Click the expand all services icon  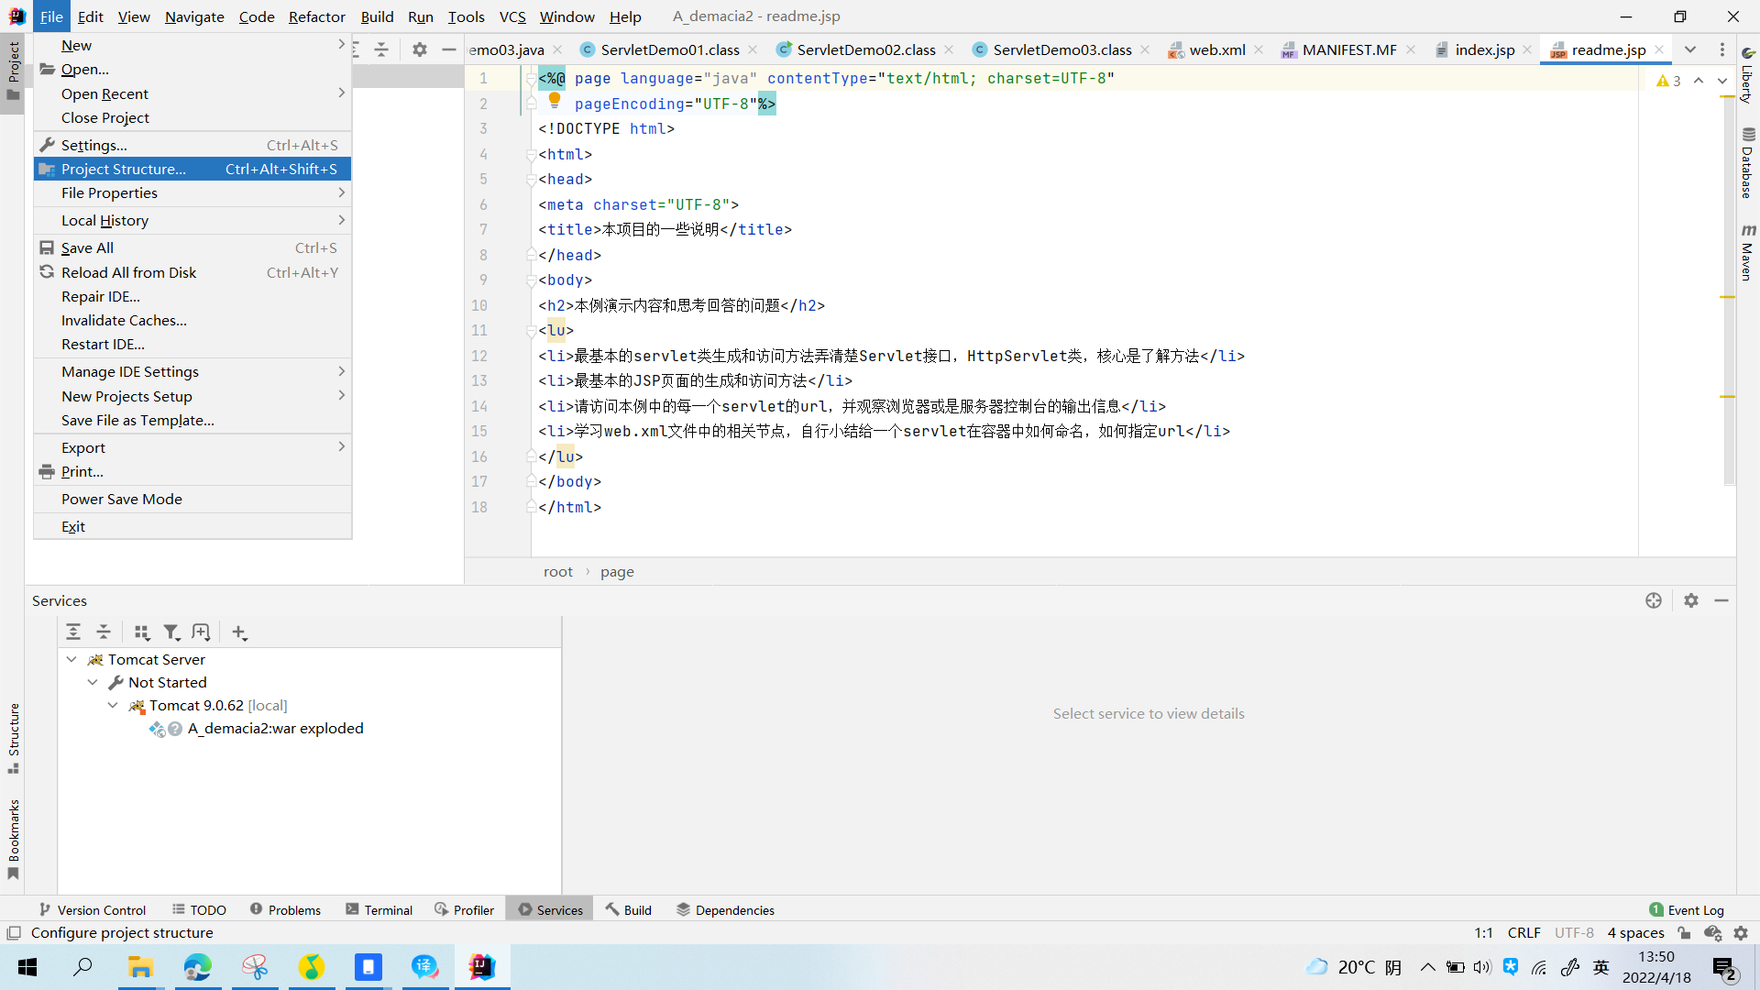[77, 632]
